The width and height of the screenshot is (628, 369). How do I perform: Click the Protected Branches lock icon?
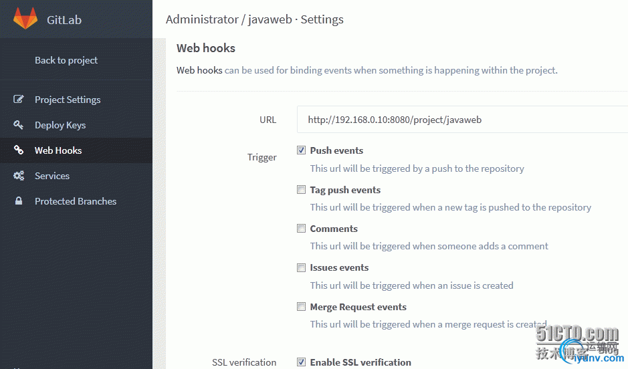coord(19,201)
